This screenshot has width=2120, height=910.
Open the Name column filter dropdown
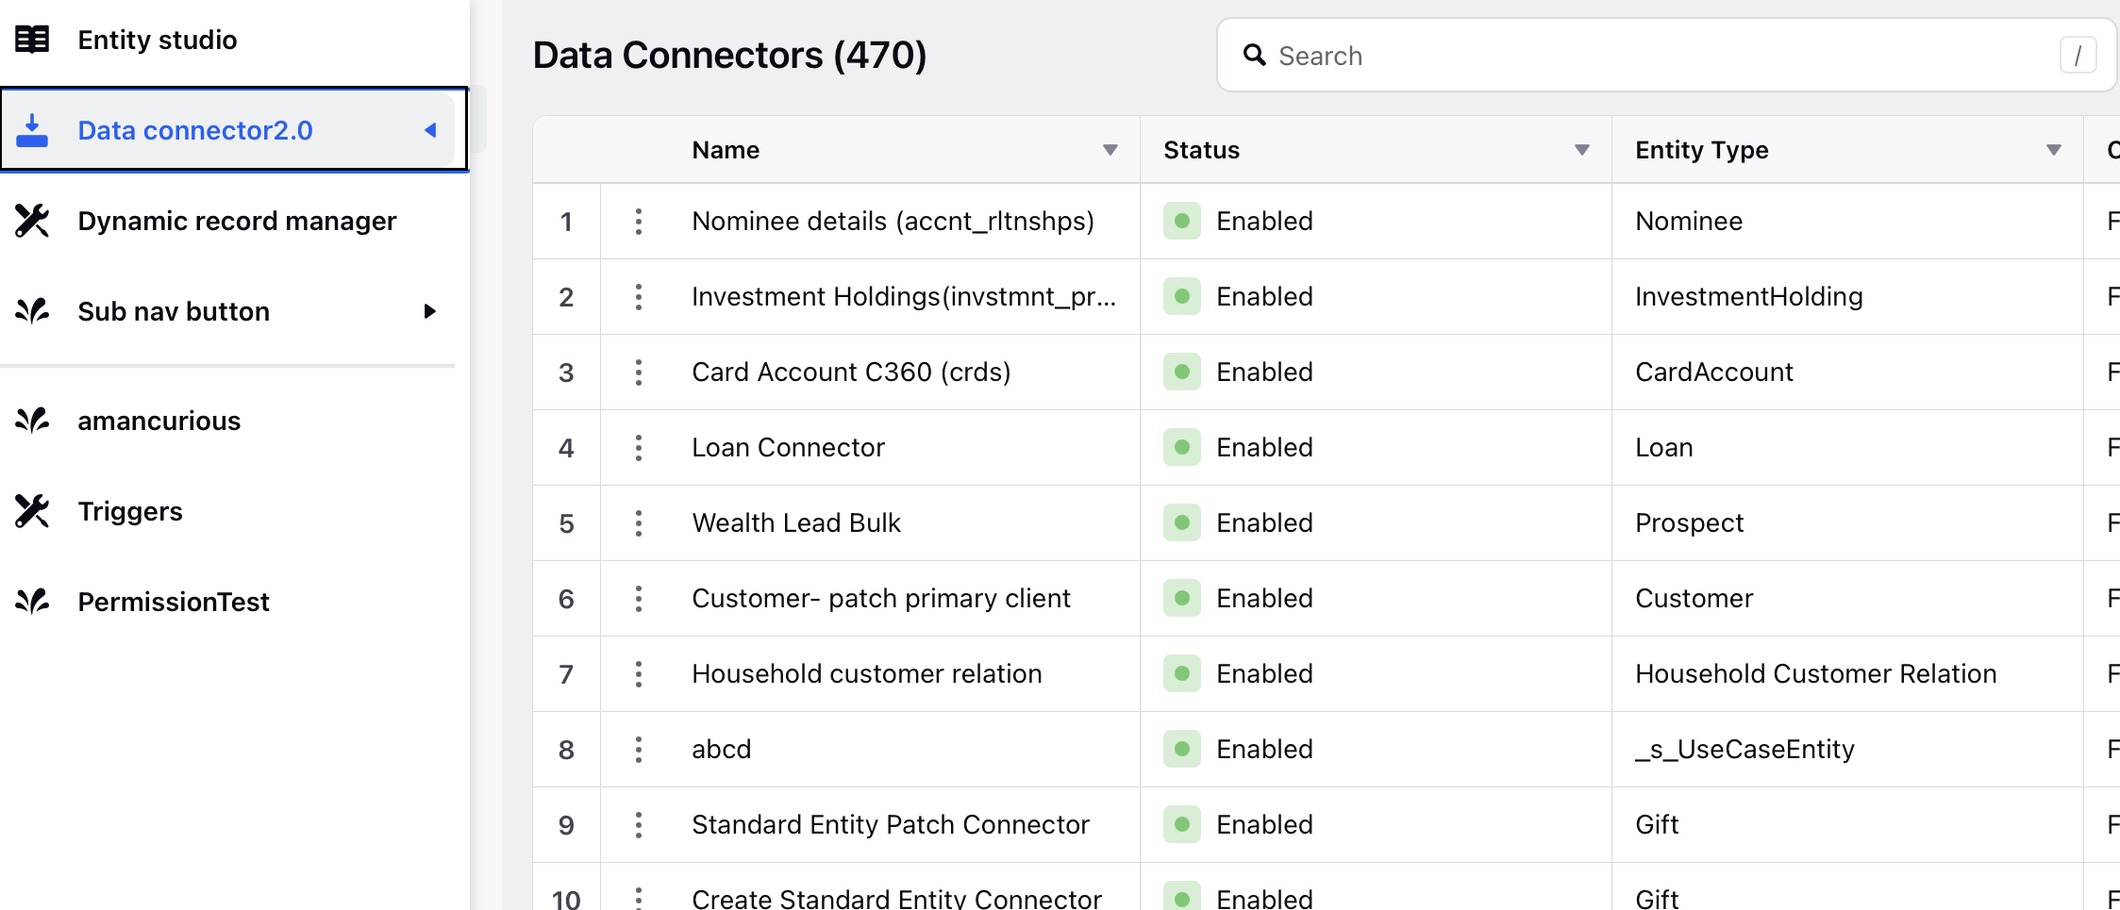point(1110,150)
